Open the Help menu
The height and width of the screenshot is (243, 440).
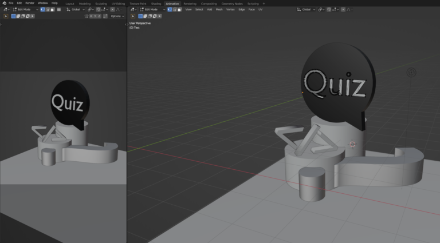tap(54, 3)
